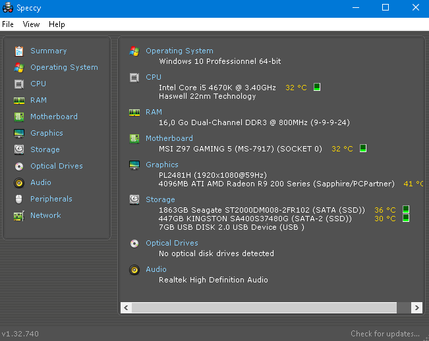Click the Optical Drives disc icon in the sidebar
This screenshot has height=341, width=429.
[x=18, y=166]
